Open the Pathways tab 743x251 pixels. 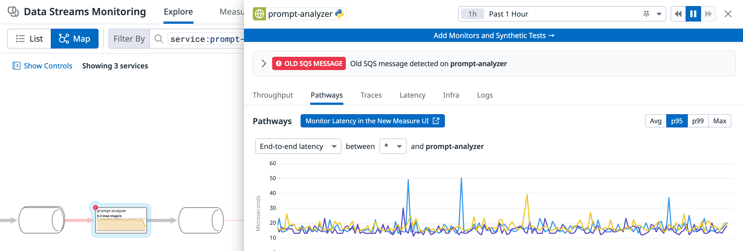327,95
